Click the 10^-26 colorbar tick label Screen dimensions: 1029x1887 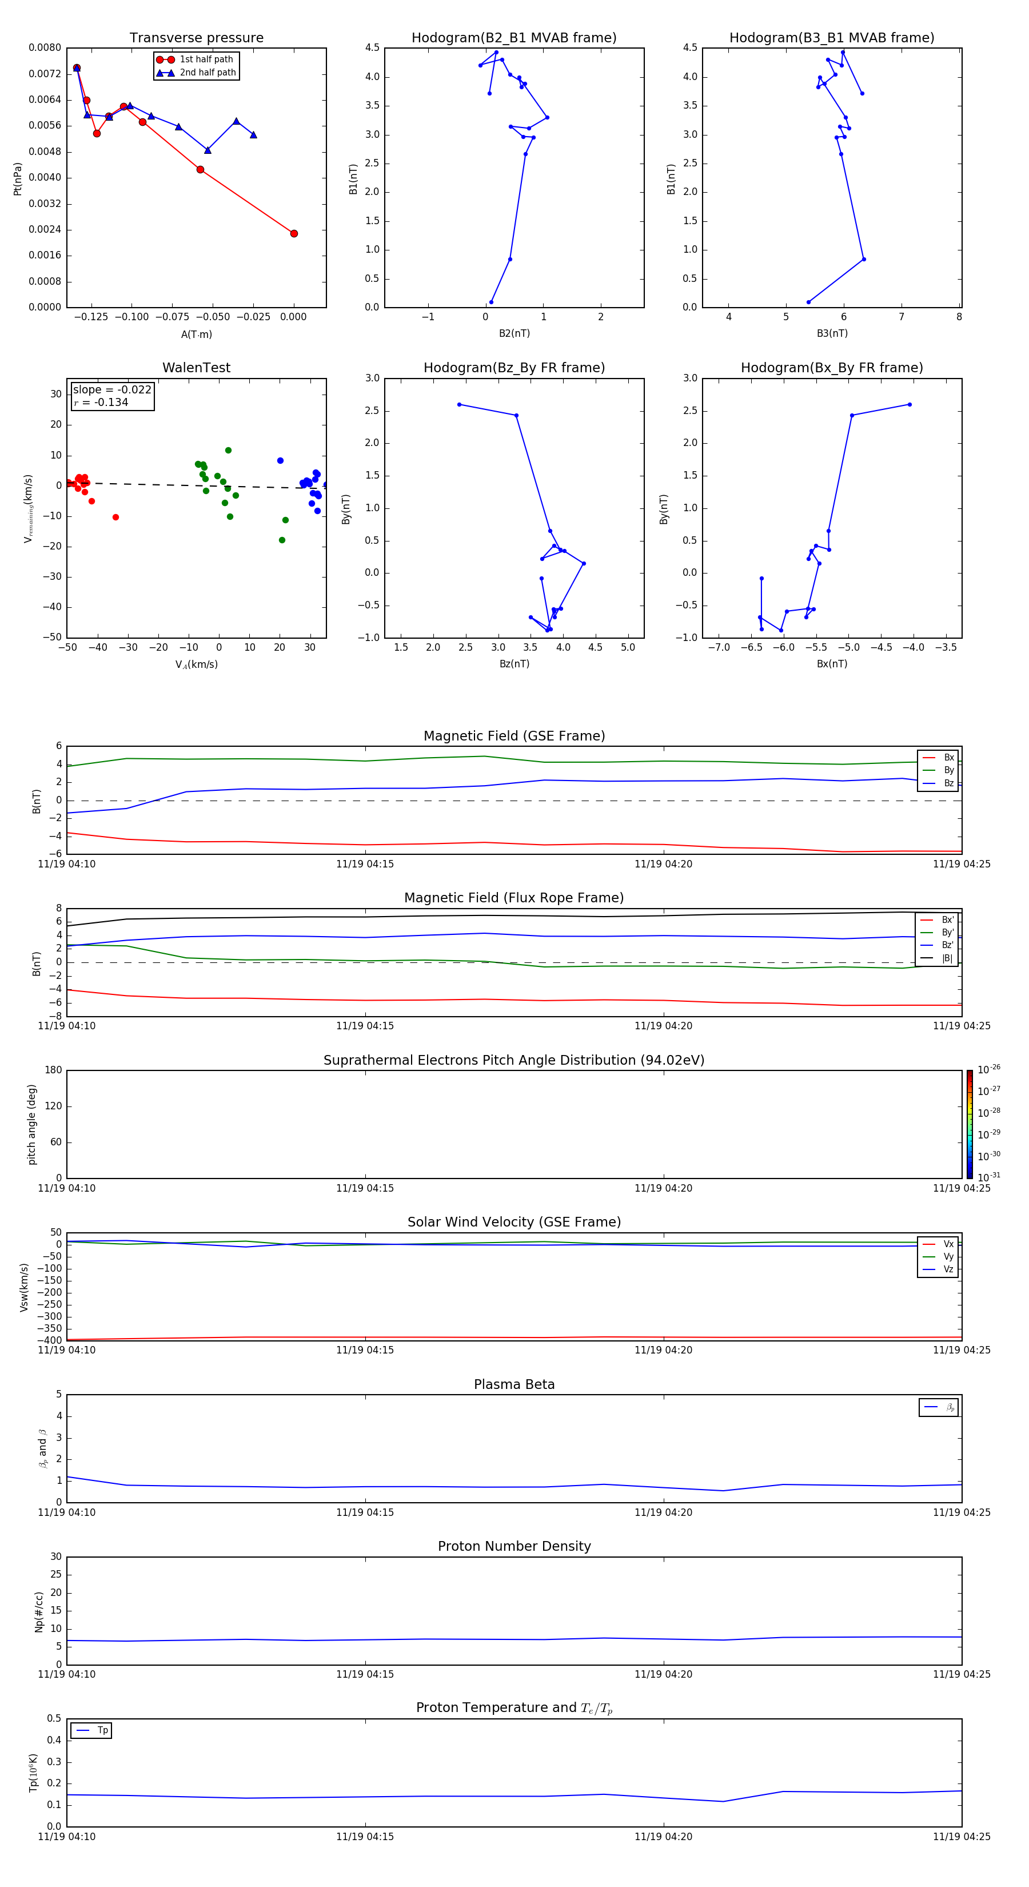pos(989,1069)
